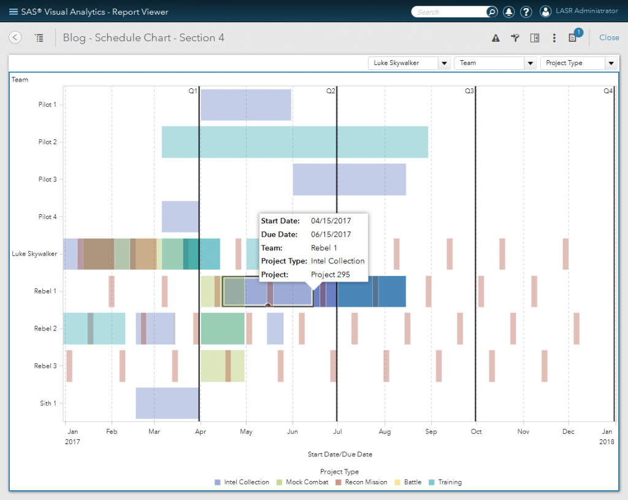Screen dimensions: 628x500
Task: Open the vertical dots more options icon
Action: tap(554, 37)
